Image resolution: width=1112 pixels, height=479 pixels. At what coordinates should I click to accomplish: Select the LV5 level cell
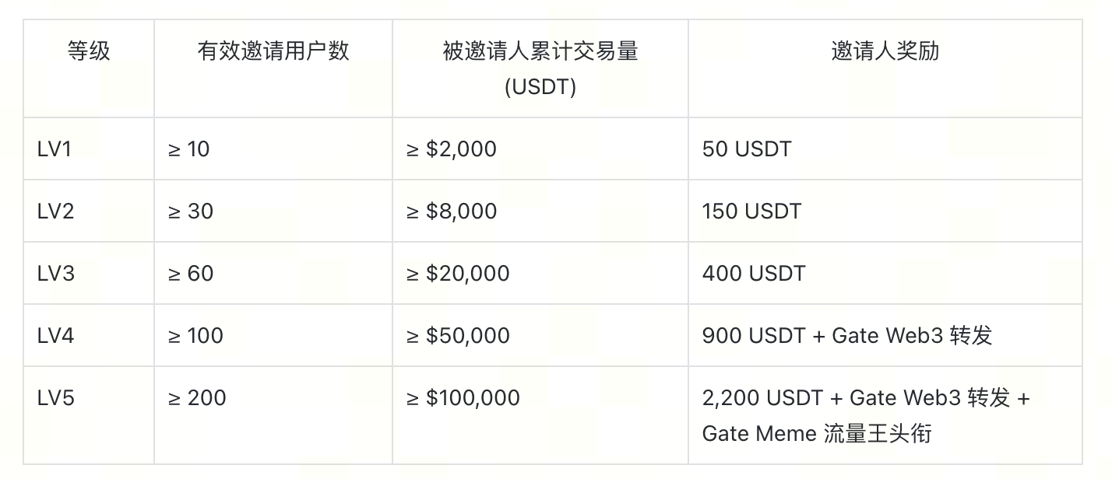tap(55, 398)
